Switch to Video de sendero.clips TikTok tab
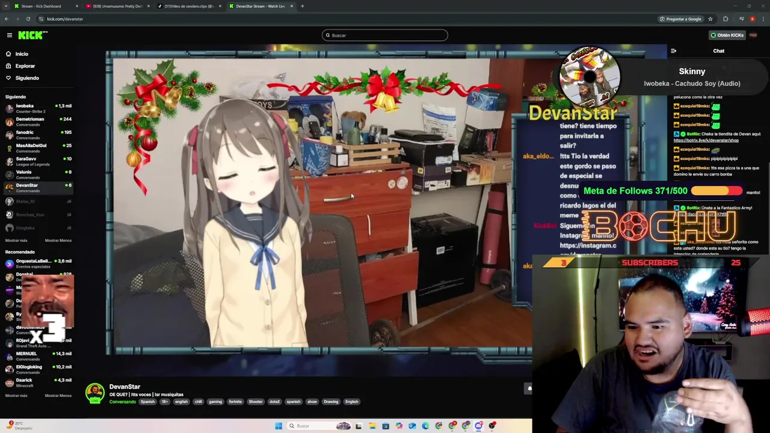Viewport: 770px width, 433px height. click(x=189, y=6)
